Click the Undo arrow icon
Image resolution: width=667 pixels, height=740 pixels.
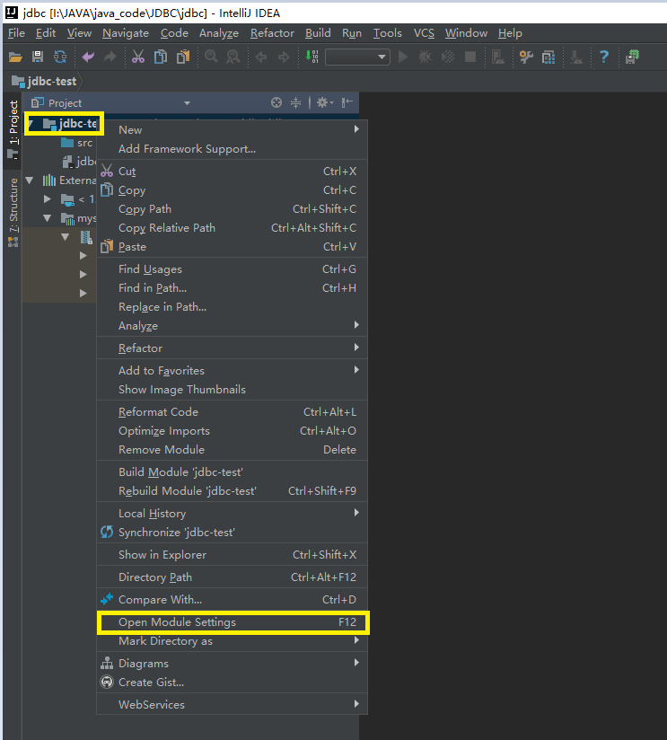click(88, 57)
